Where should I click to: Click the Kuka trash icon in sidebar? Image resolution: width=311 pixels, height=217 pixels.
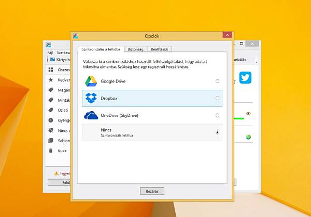51,151
